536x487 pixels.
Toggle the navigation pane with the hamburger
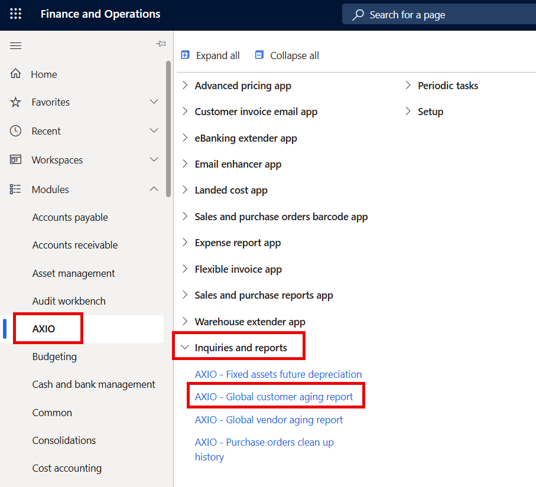tap(15, 45)
